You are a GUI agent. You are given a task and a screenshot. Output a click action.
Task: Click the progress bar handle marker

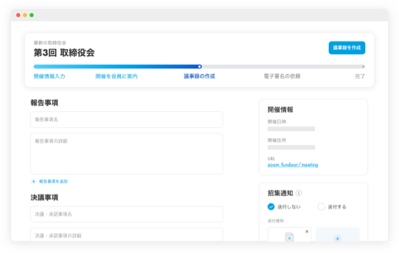tap(199, 67)
